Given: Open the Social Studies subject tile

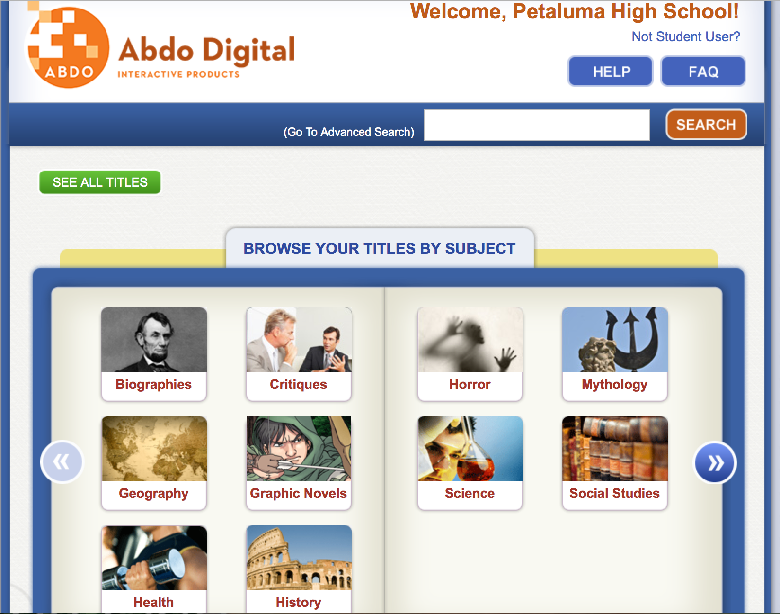Looking at the screenshot, I should (x=615, y=462).
